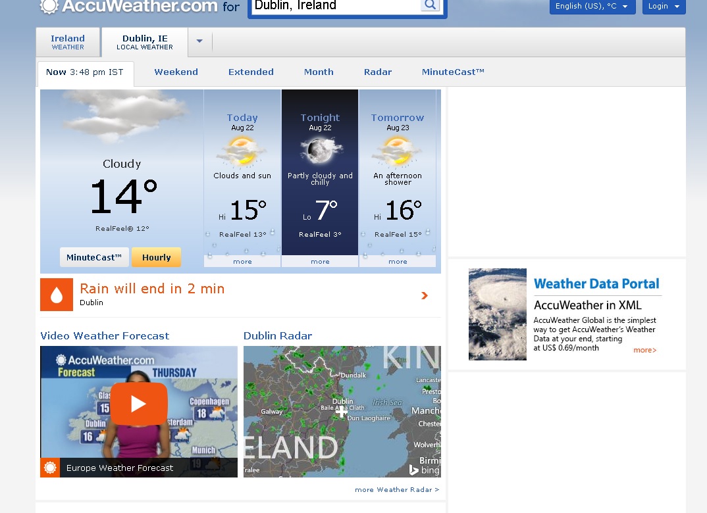The height and width of the screenshot is (513, 707).
Task: Click the Tomorrow heading
Action: coord(398,118)
